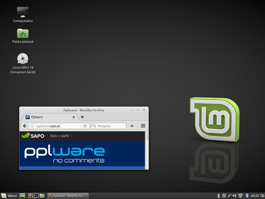Viewport: 265px width, 199px height.
Task: Maximize the Firefox window
Action: (x=138, y=110)
